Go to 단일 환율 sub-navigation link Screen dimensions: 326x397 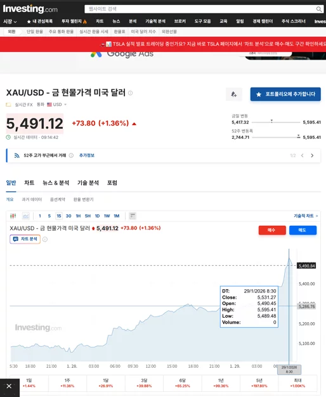[x=35, y=32]
